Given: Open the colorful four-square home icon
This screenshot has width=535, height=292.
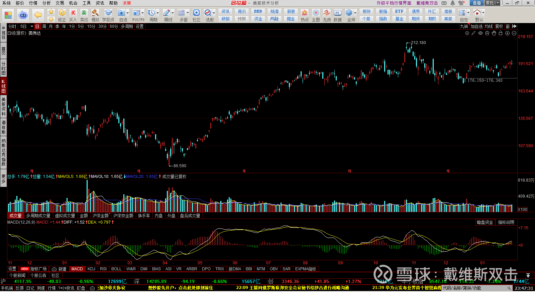Looking at the screenshot, I should point(8,15).
